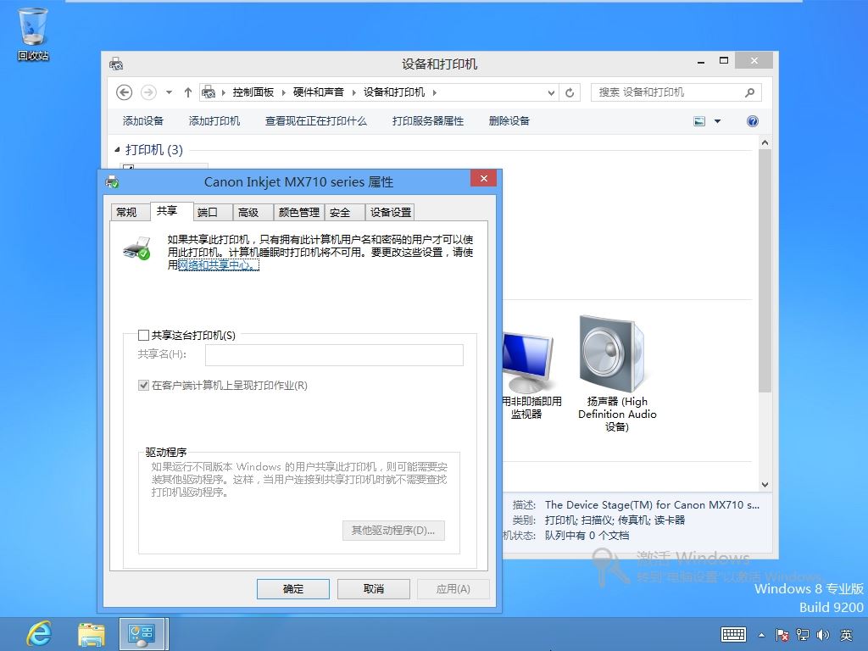
Task: Change view with the view icon
Action: tap(699, 121)
